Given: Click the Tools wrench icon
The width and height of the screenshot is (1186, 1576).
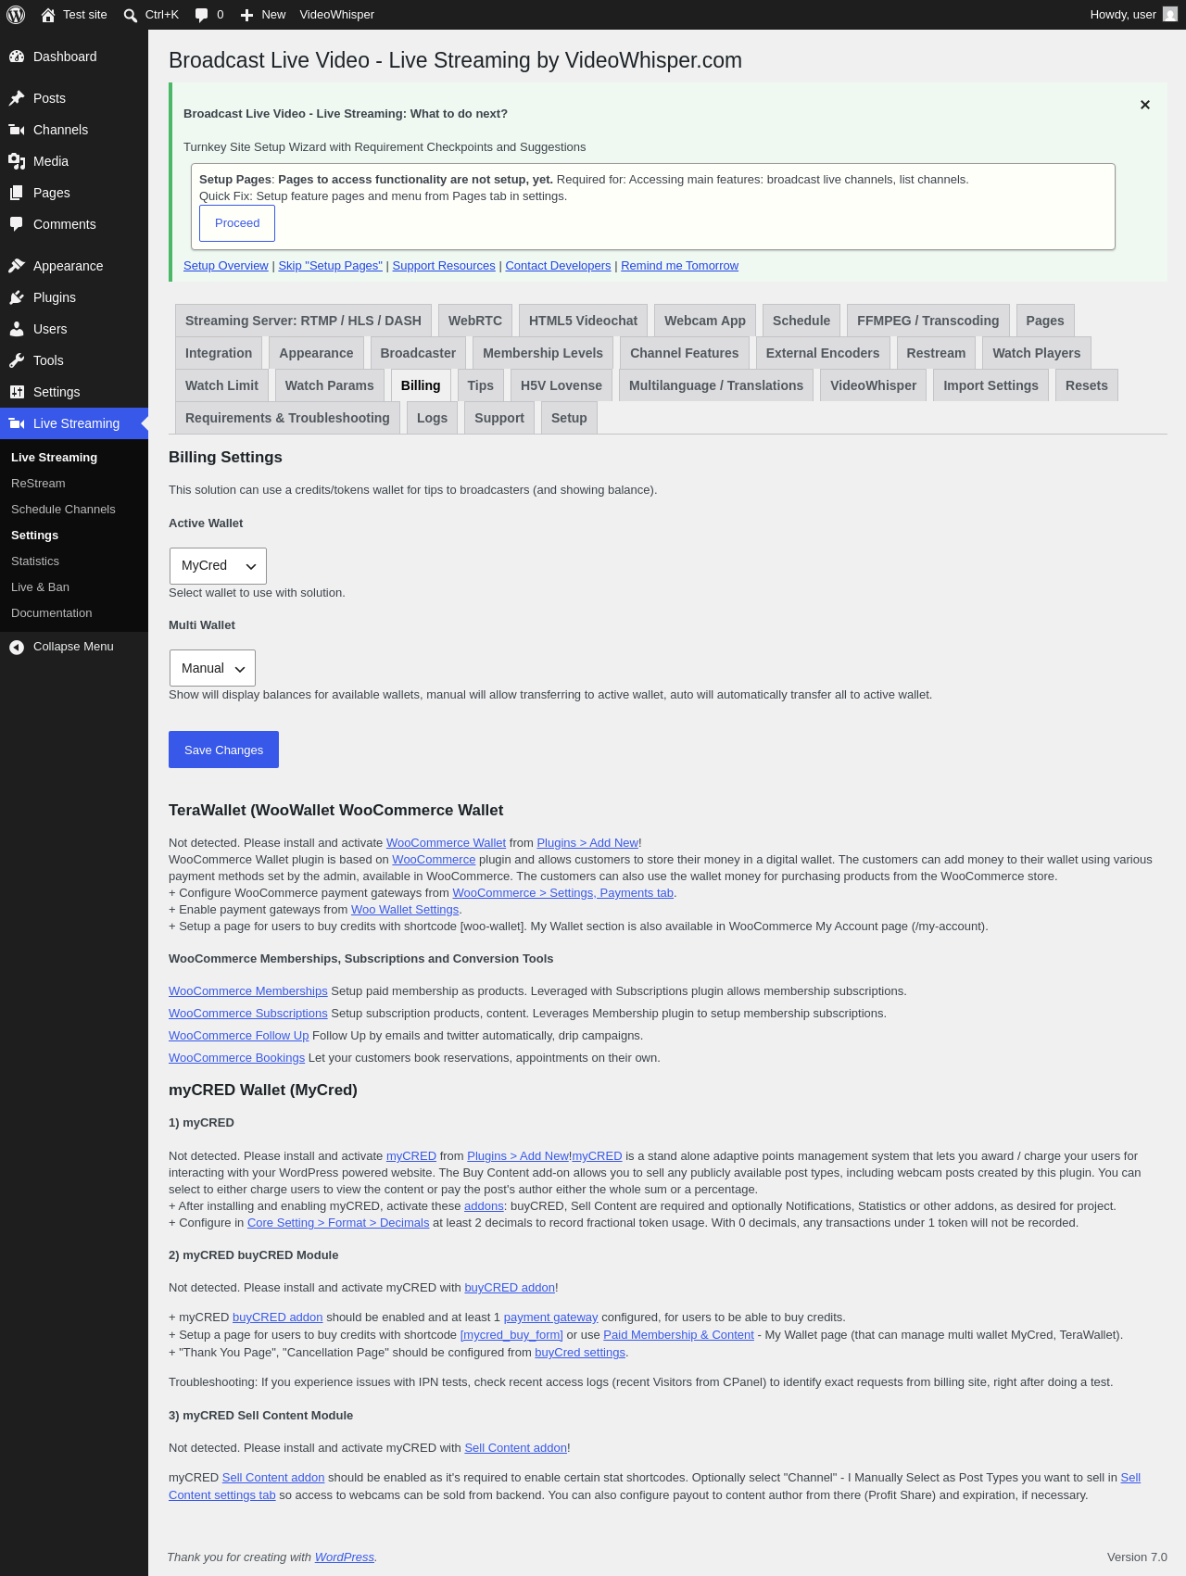Looking at the screenshot, I should pos(17,360).
